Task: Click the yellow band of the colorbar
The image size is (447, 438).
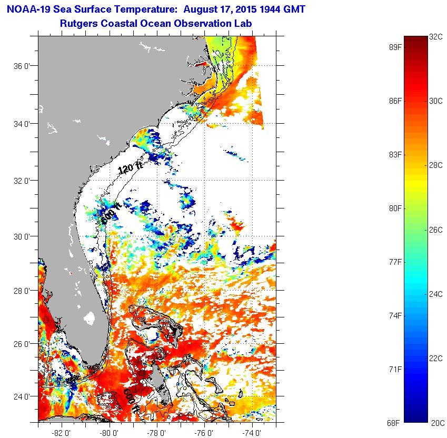Action: coord(416,184)
